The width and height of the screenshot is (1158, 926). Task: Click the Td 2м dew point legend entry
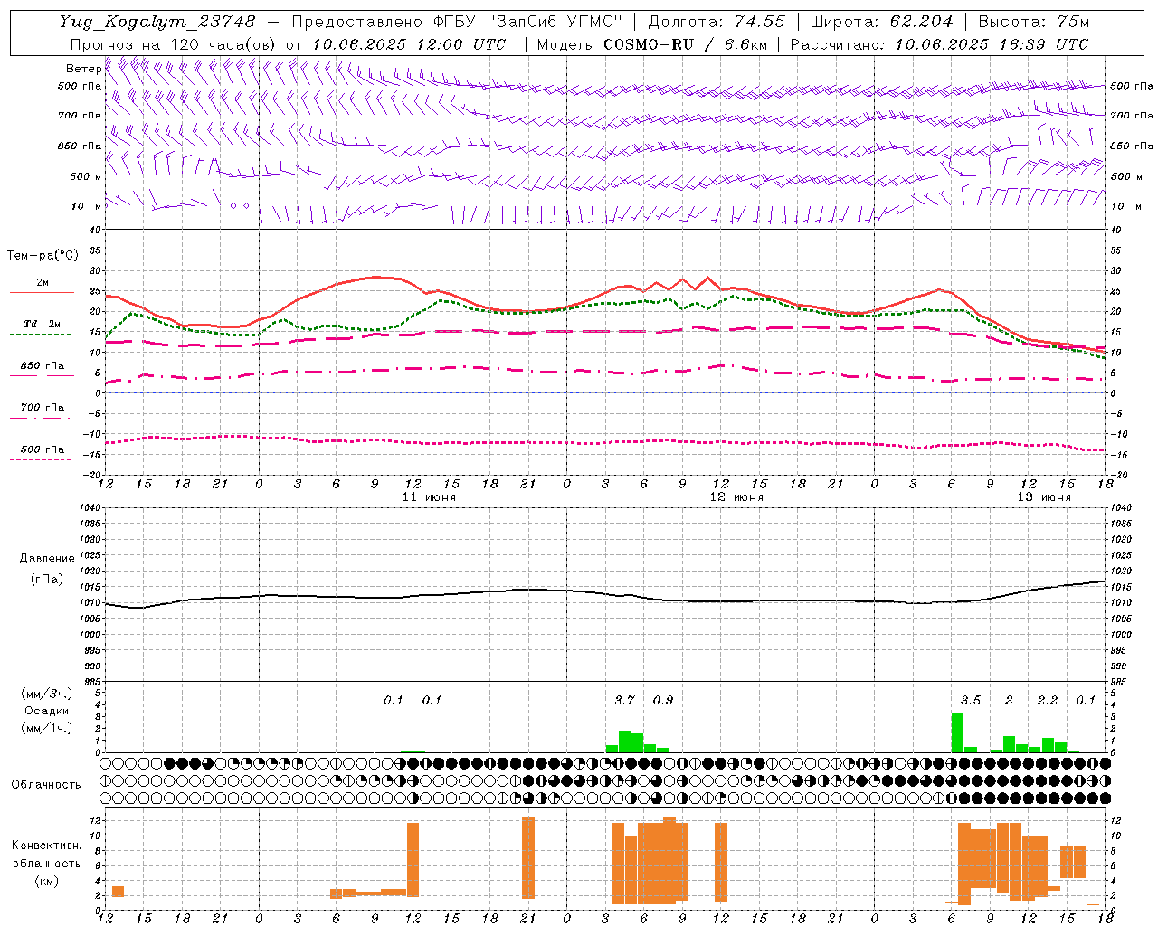(x=42, y=324)
